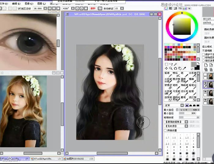This screenshot has height=164, width=214.
Task: Hide the third layer via its eye icon
Action: (x=205, y=92)
